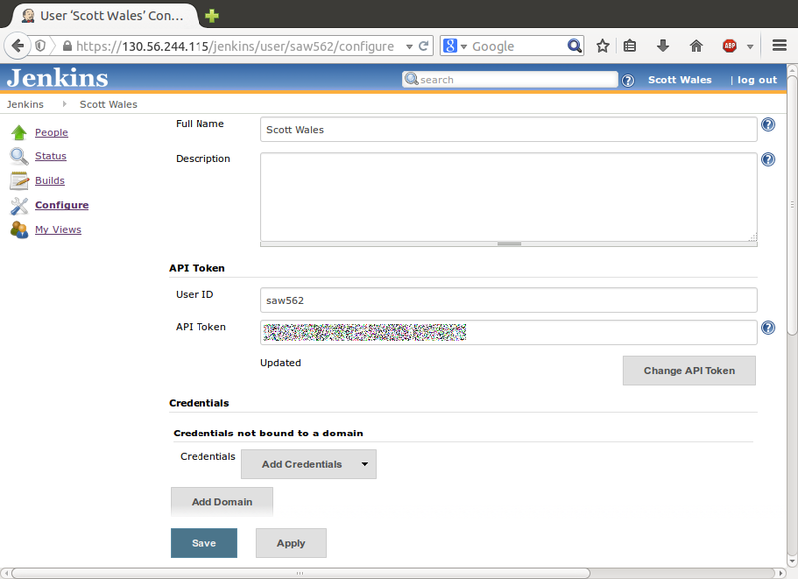This screenshot has height=579, width=798.
Task: Click the My Views people icon
Action: (x=19, y=230)
